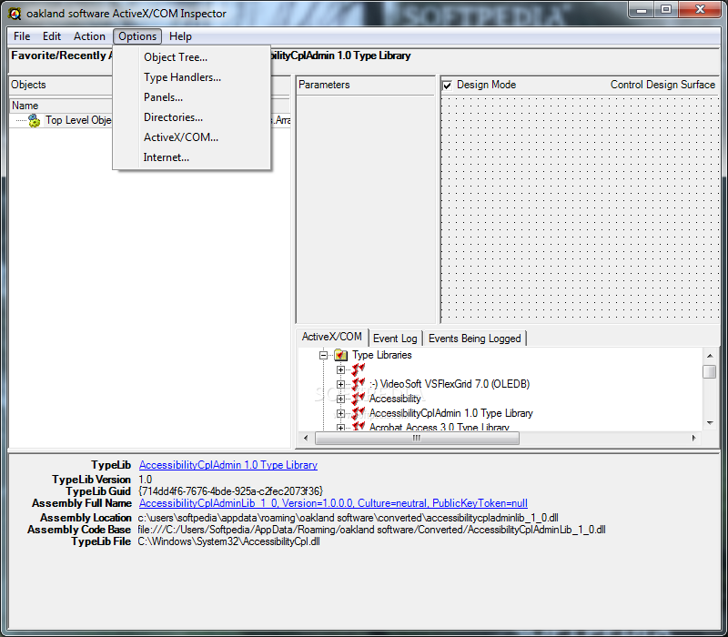The image size is (728, 637).
Task: Select Accessibility tree item
Action: (x=395, y=399)
